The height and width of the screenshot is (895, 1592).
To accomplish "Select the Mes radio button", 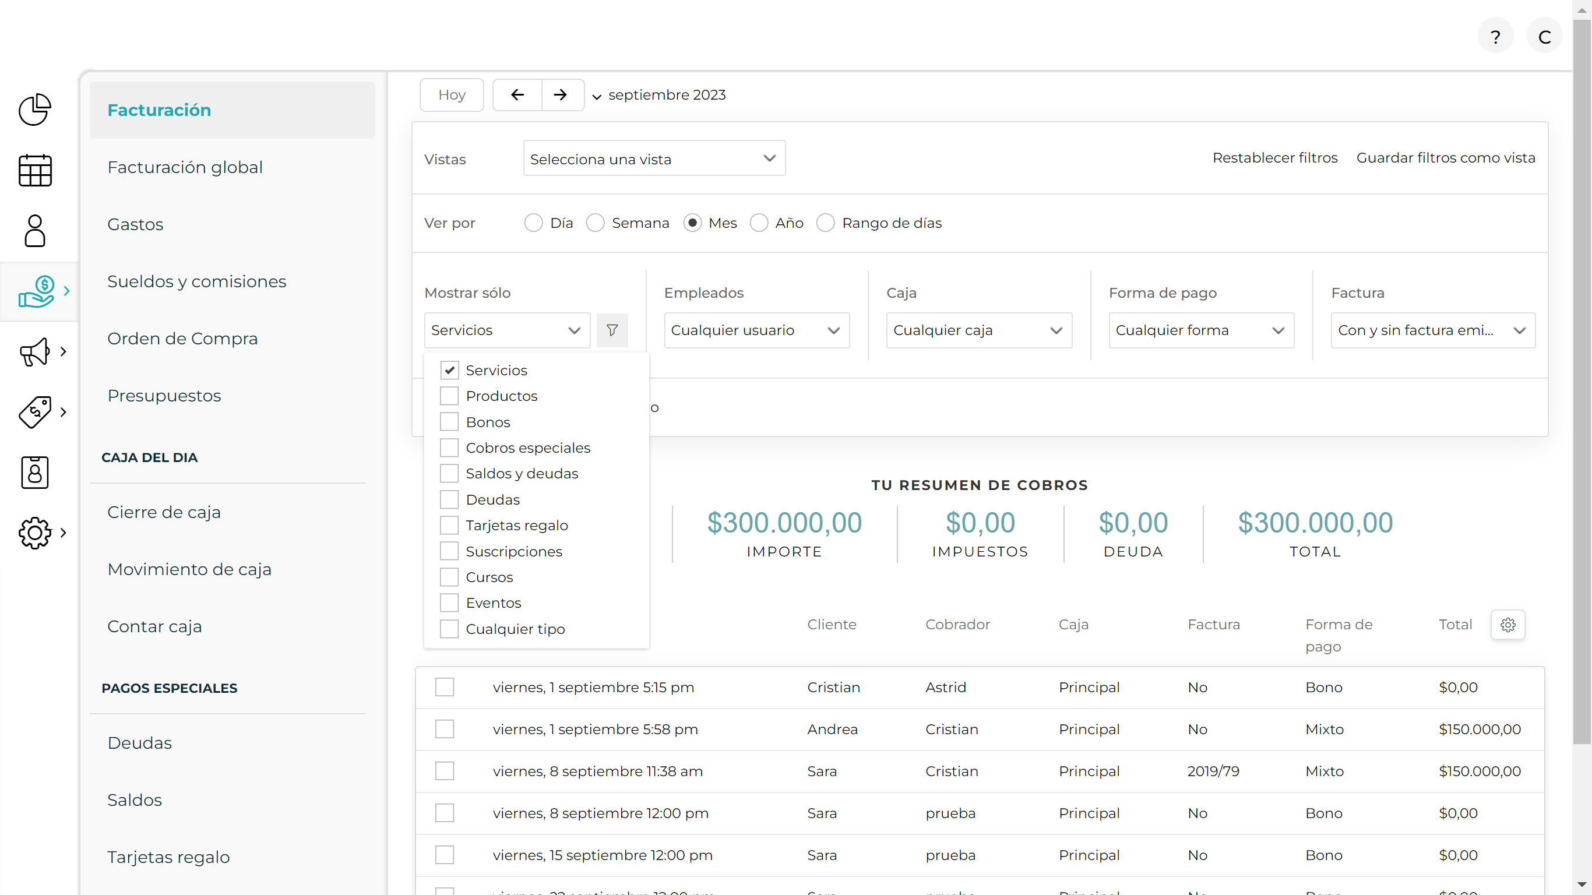I will [x=692, y=223].
